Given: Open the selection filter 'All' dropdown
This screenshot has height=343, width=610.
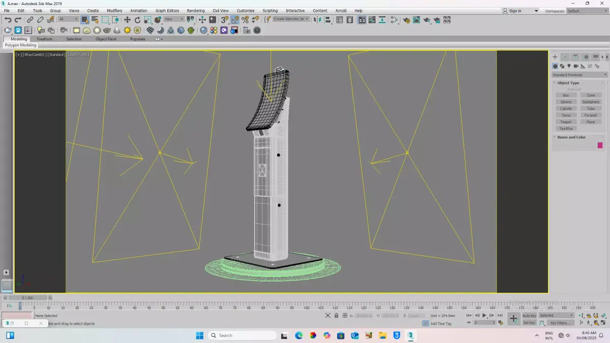Looking at the screenshot, I should pos(68,19).
